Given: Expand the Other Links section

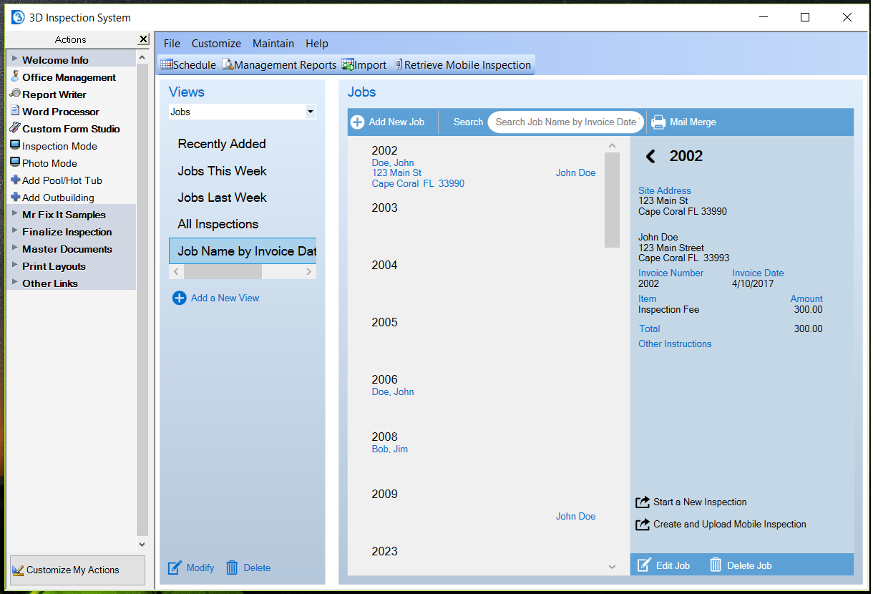Looking at the screenshot, I should click(15, 283).
